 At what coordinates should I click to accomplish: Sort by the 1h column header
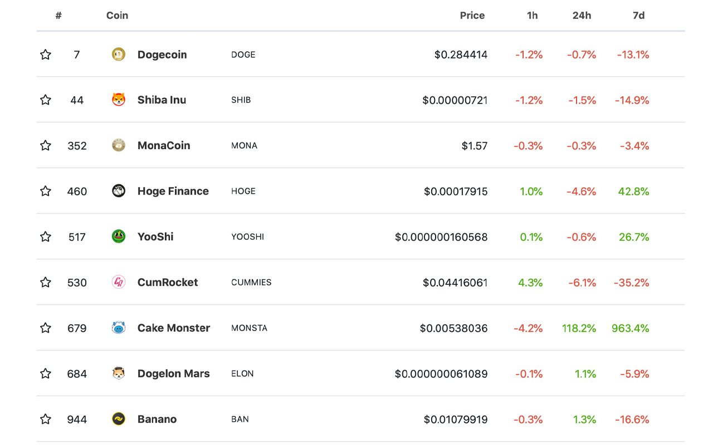(x=532, y=16)
